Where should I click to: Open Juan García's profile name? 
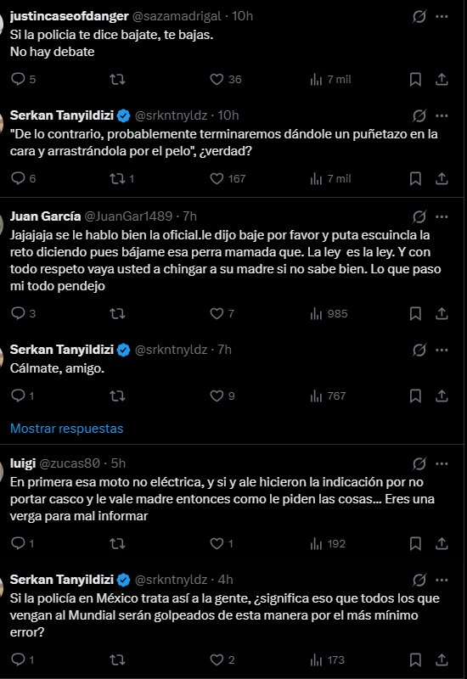pos(46,216)
